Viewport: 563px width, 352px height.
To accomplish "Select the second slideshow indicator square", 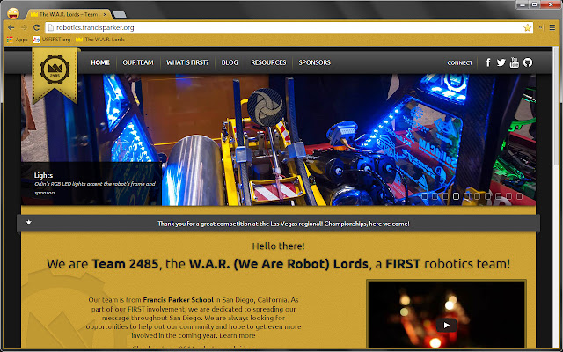I will tap(435, 196).
